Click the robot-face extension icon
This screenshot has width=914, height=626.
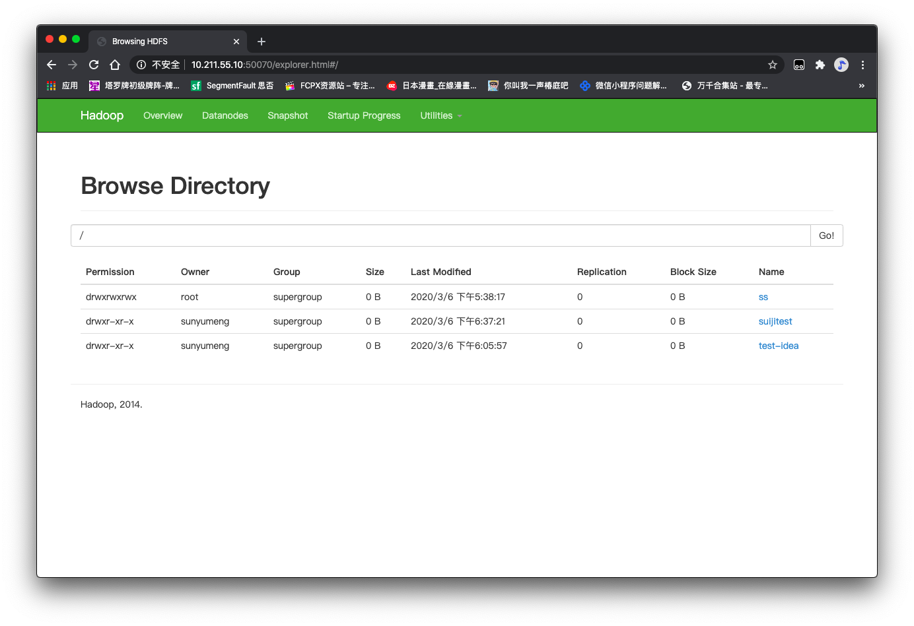799,65
